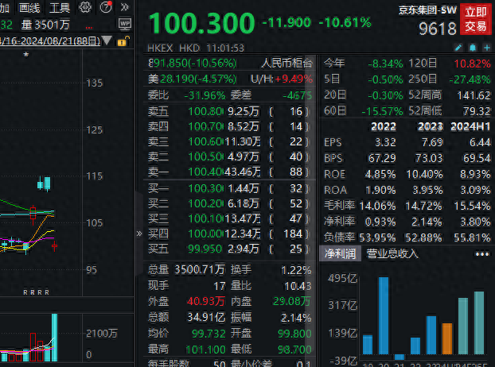Click the 内盘 value 29.08万
The width and height of the screenshot is (495, 367).
point(292,302)
